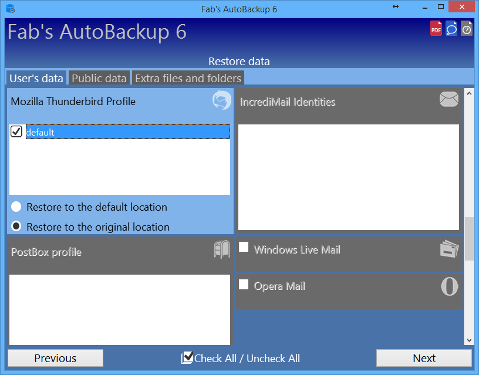The image size is (479, 375).
Task: Close the Fab's AutoBackup 6 window
Action: 461,6
